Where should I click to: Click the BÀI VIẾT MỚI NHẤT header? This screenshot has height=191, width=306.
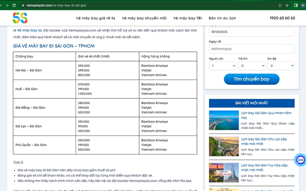[x=252, y=103]
